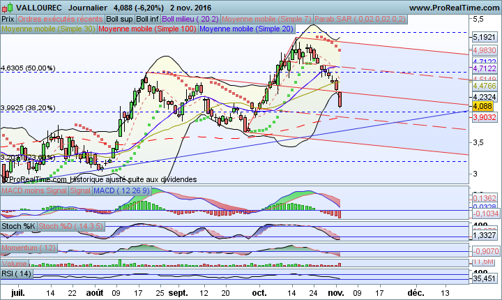Click the Stoch %D (14 3 5) label
The width and height of the screenshot is (502, 300).
pos(71,226)
